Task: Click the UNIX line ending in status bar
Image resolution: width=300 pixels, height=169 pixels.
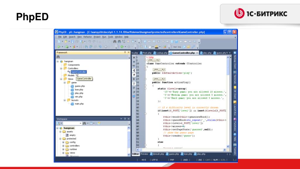Action: pyautogui.click(x=185, y=160)
